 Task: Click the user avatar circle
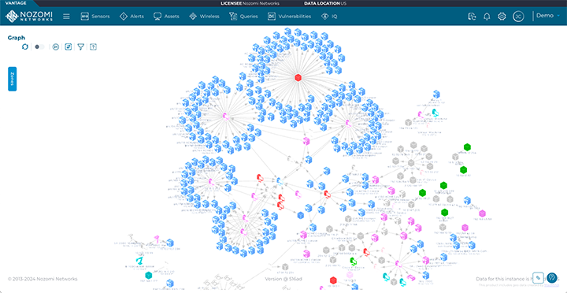(518, 17)
